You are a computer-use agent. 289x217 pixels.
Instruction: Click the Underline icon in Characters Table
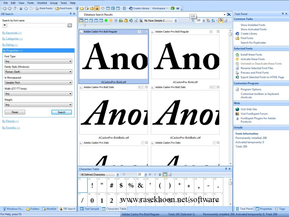pos(160,175)
